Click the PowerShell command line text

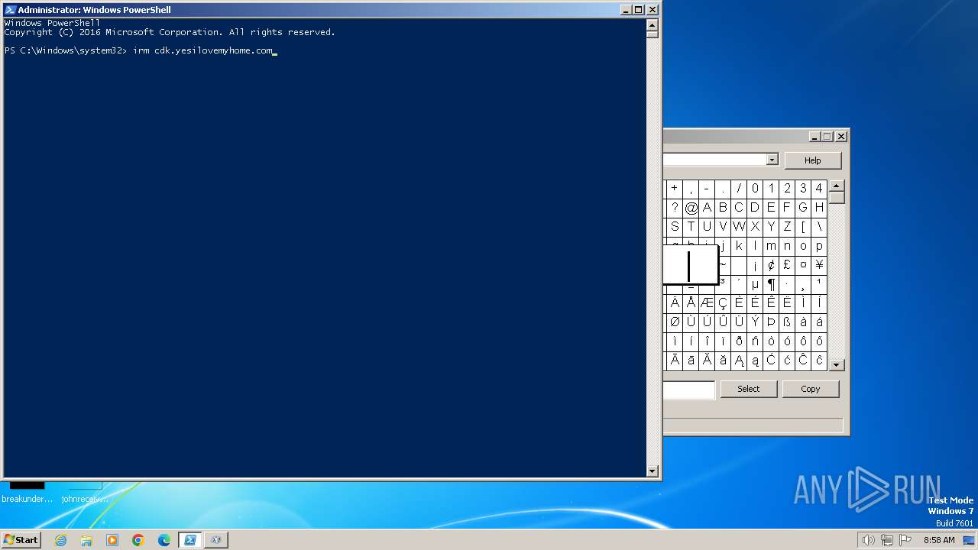click(139, 50)
